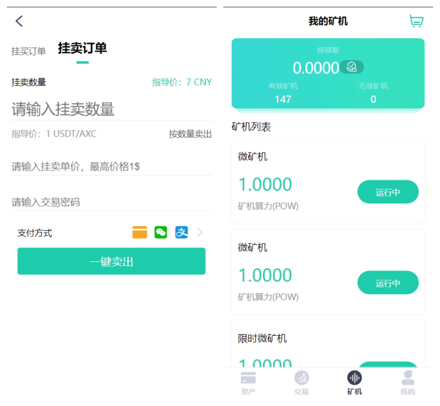Click the 支付方式 label
Image resolution: width=440 pixels, height=406 pixels.
pyautogui.click(x=35, y=233)
